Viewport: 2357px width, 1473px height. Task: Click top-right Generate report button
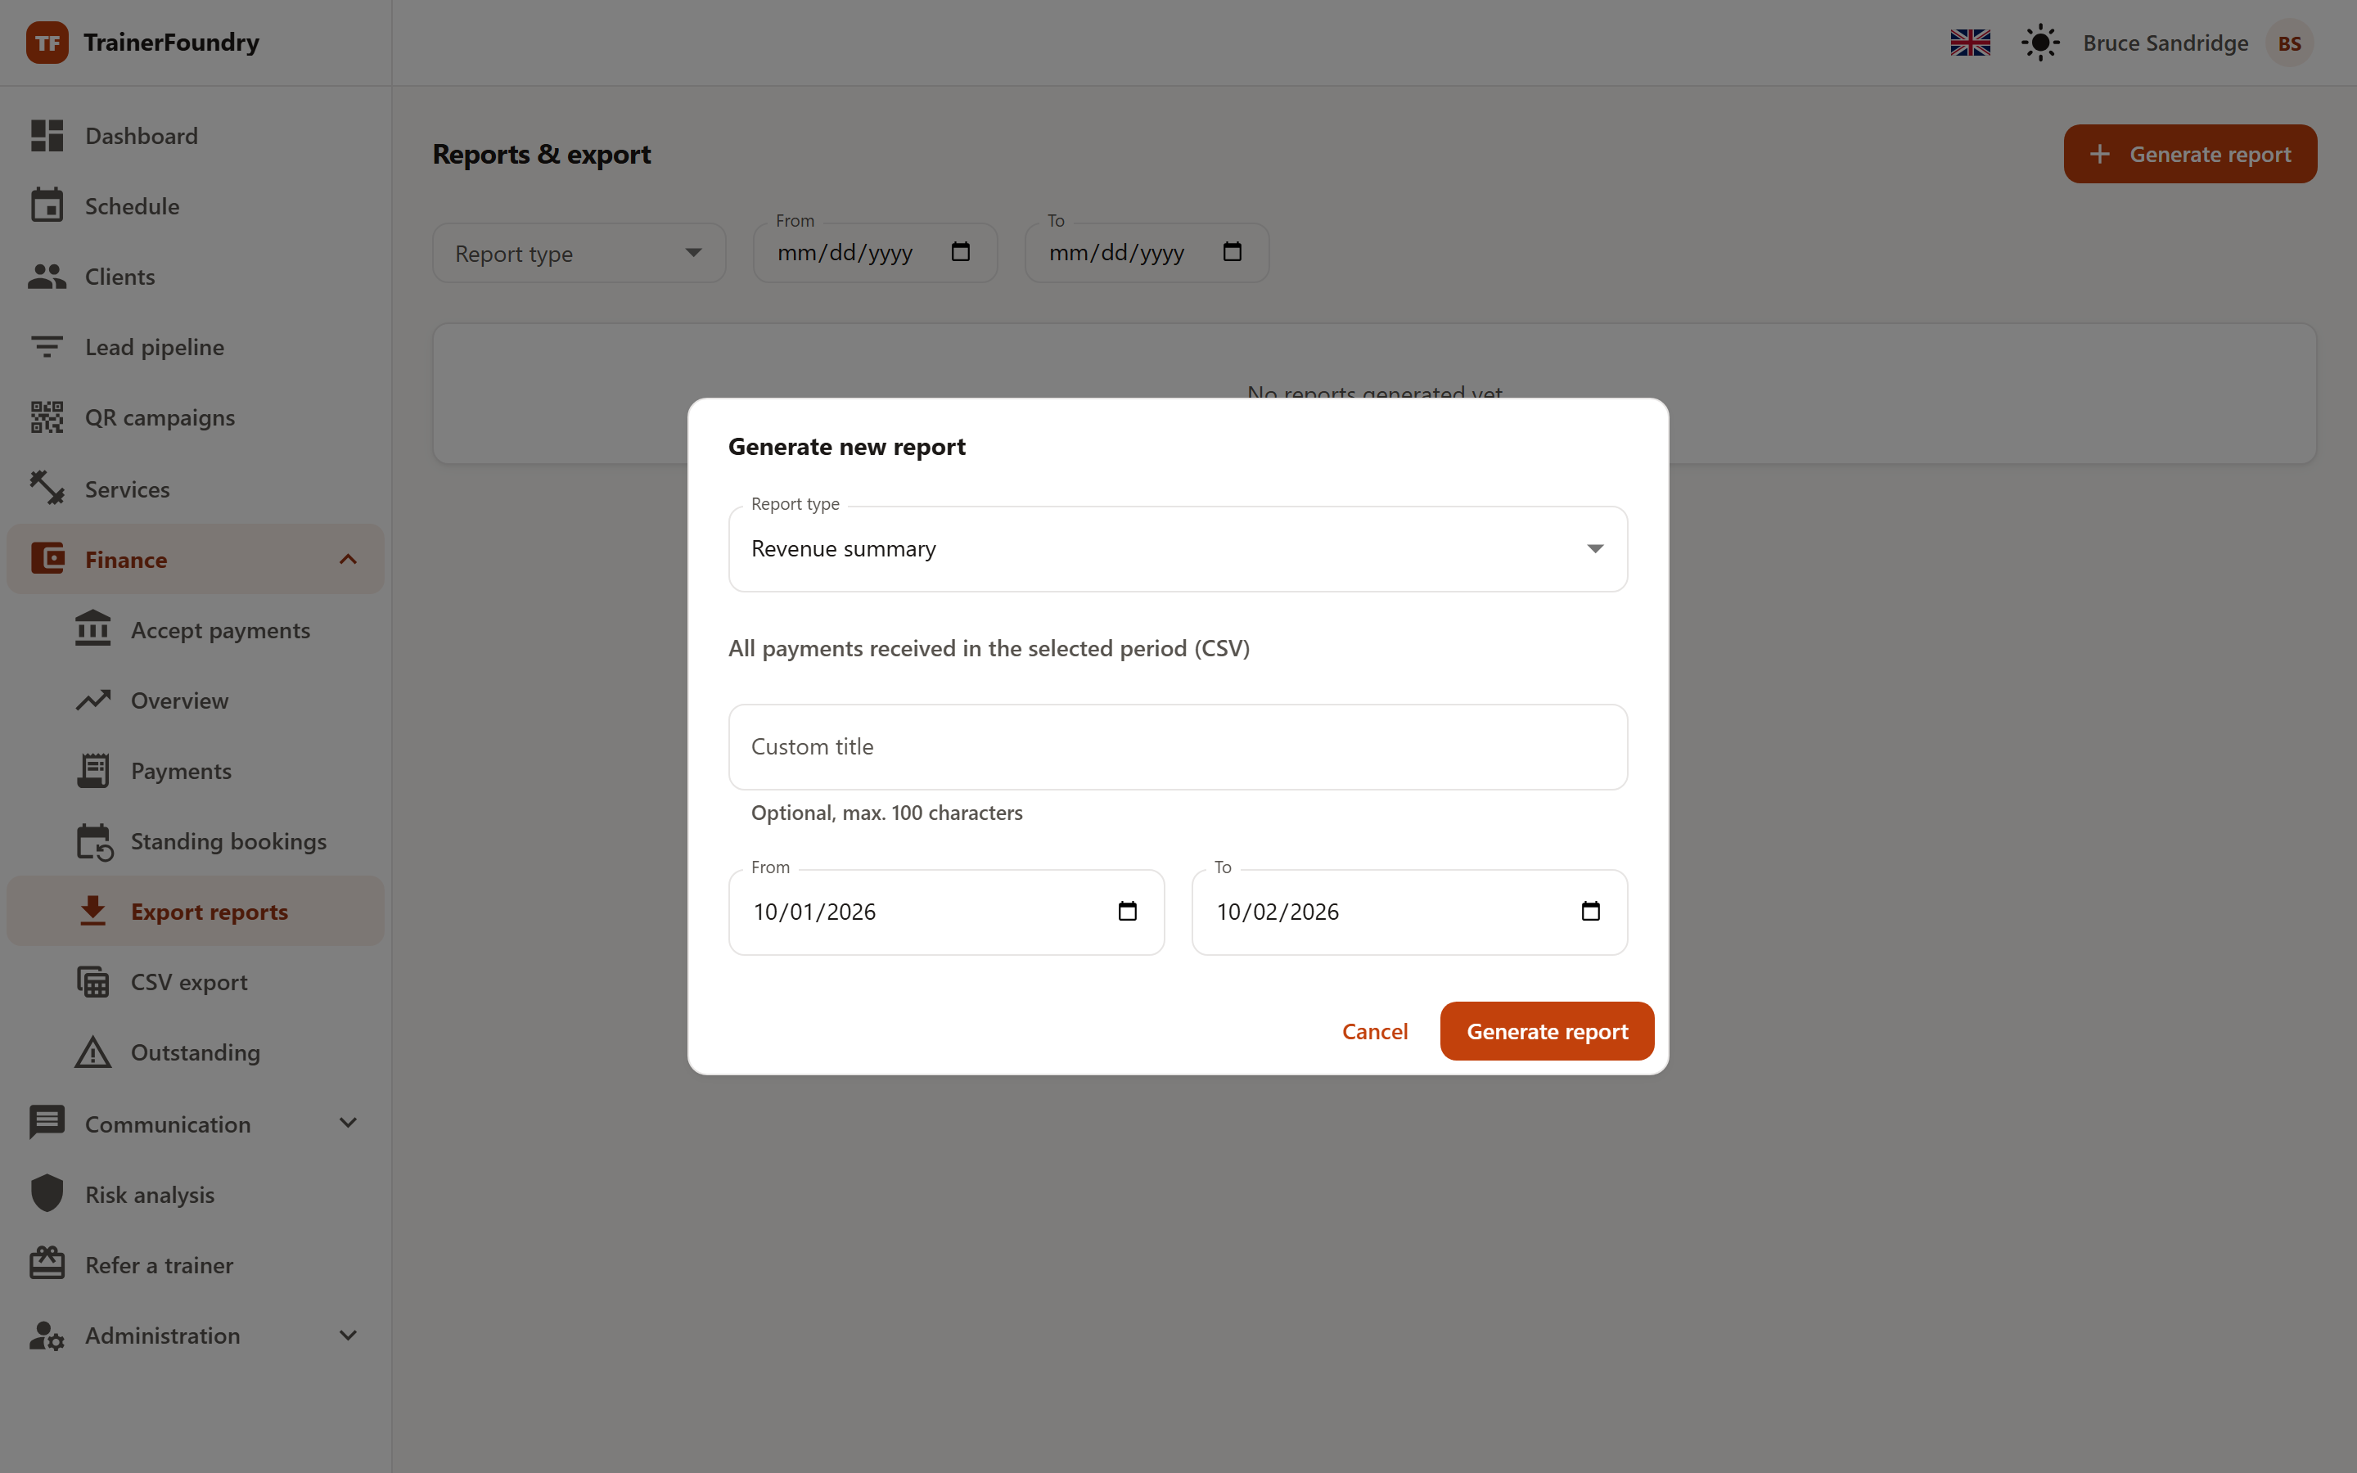click(x=2189, y=154)
